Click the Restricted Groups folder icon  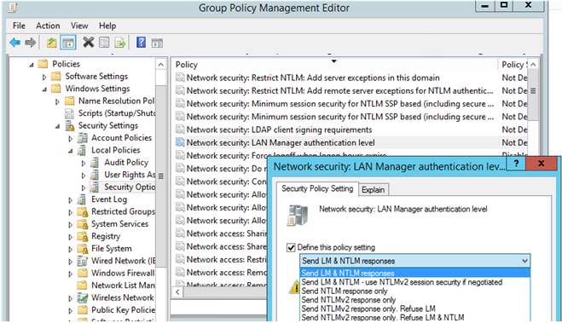(83, 211)
